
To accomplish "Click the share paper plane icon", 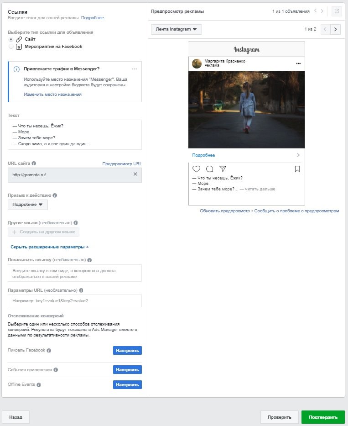I will coord(223,169).
